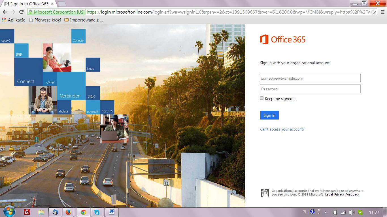Click the Conecte tile
387x217 pixels.
[78, 36]
